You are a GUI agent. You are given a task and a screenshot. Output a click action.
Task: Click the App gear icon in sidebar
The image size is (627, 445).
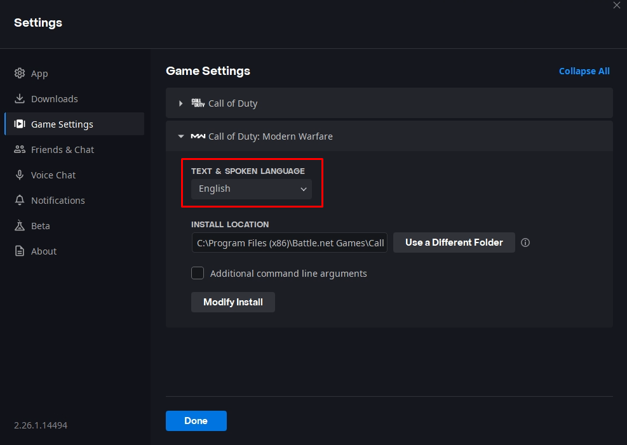coord(20,73)
